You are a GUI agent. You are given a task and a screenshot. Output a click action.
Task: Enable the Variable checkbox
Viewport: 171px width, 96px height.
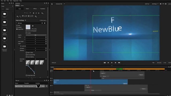[x=26, y=33]
